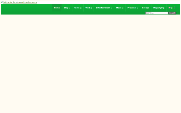Open the Groups menu item

click(x=146, y=8)
